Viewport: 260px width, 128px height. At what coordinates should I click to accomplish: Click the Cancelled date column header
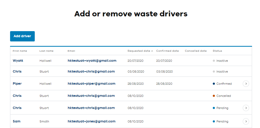[x=196, y=51]
